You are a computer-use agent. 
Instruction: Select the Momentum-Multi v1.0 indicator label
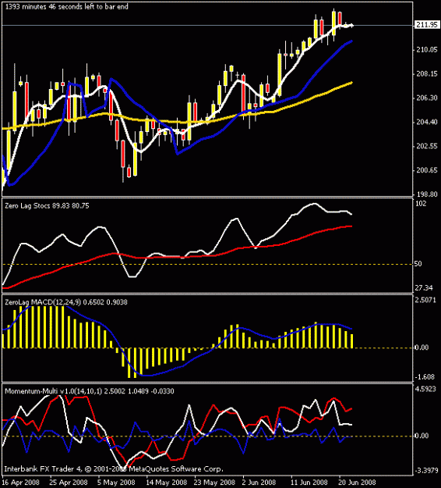(89, 391)
